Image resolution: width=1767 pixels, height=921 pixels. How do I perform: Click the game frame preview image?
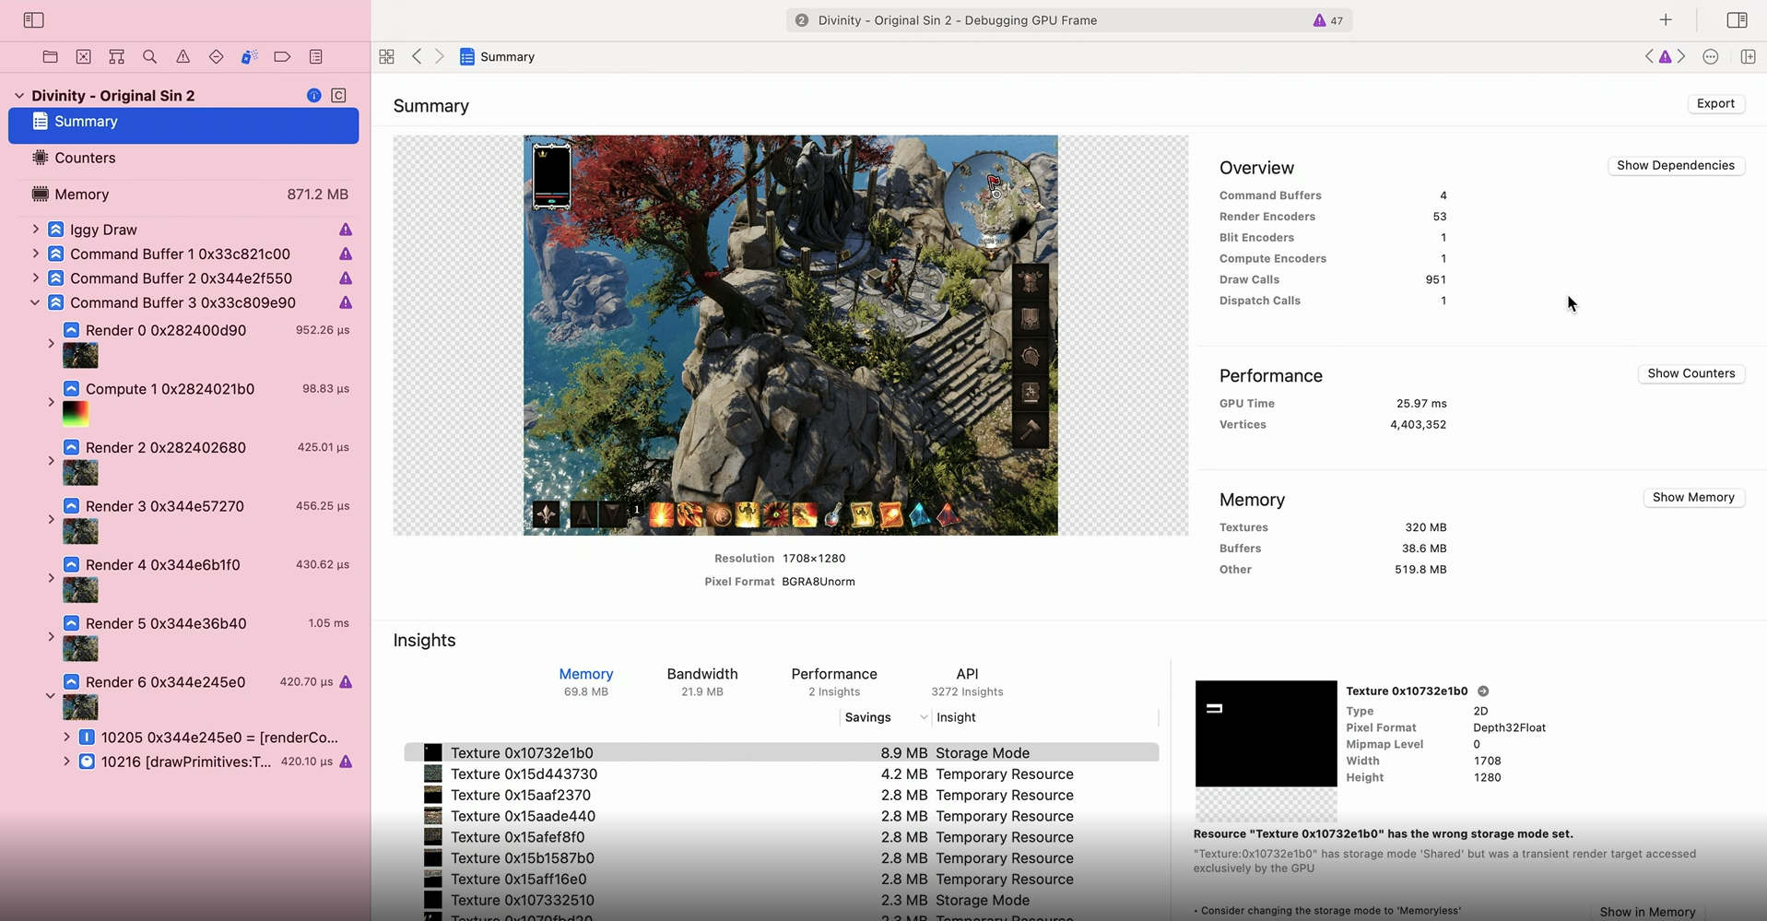pos(791,336)
